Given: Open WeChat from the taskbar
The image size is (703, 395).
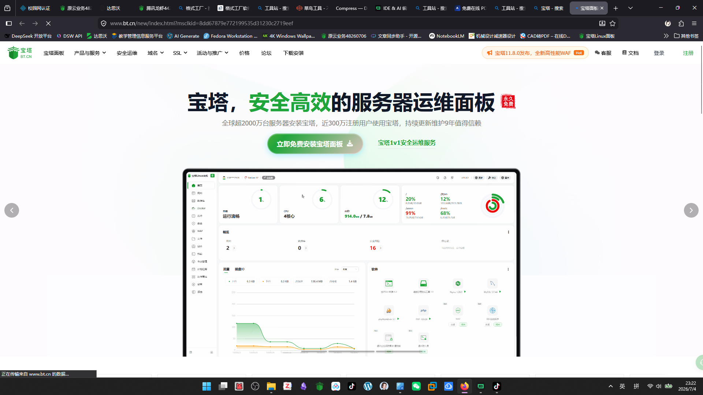Looking at the screenshot, I should pos(416,386).
